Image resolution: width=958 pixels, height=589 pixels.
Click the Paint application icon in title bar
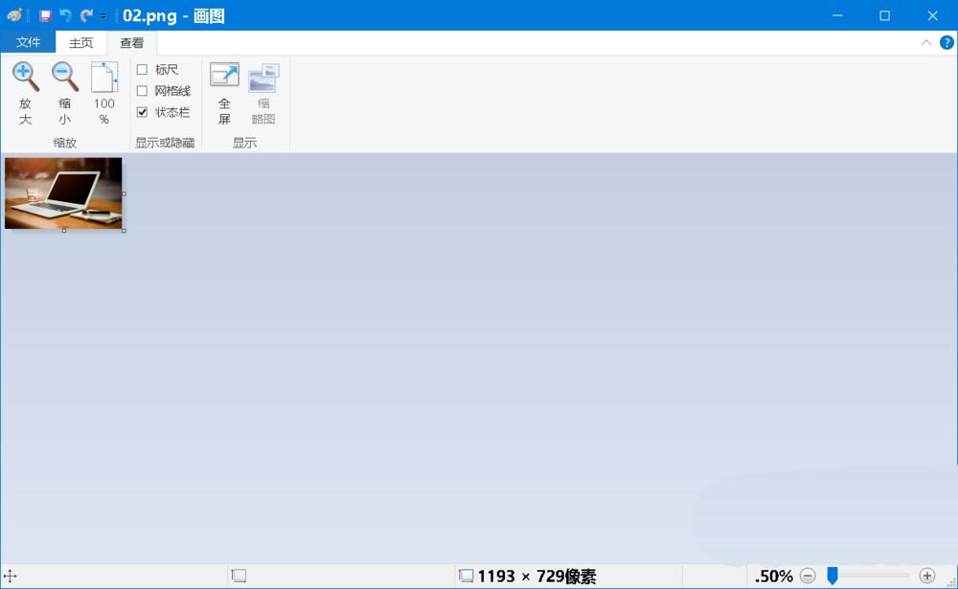(14, 15)
